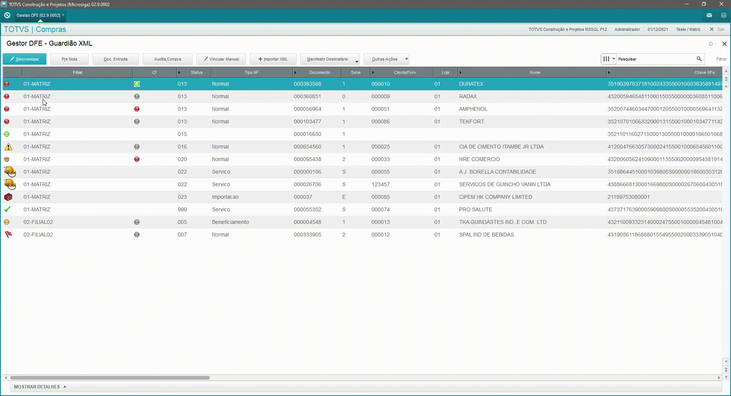Expand the MOSTRAR DETALHES panel
The height and width of the screenshot is (396, 731).
40,387
